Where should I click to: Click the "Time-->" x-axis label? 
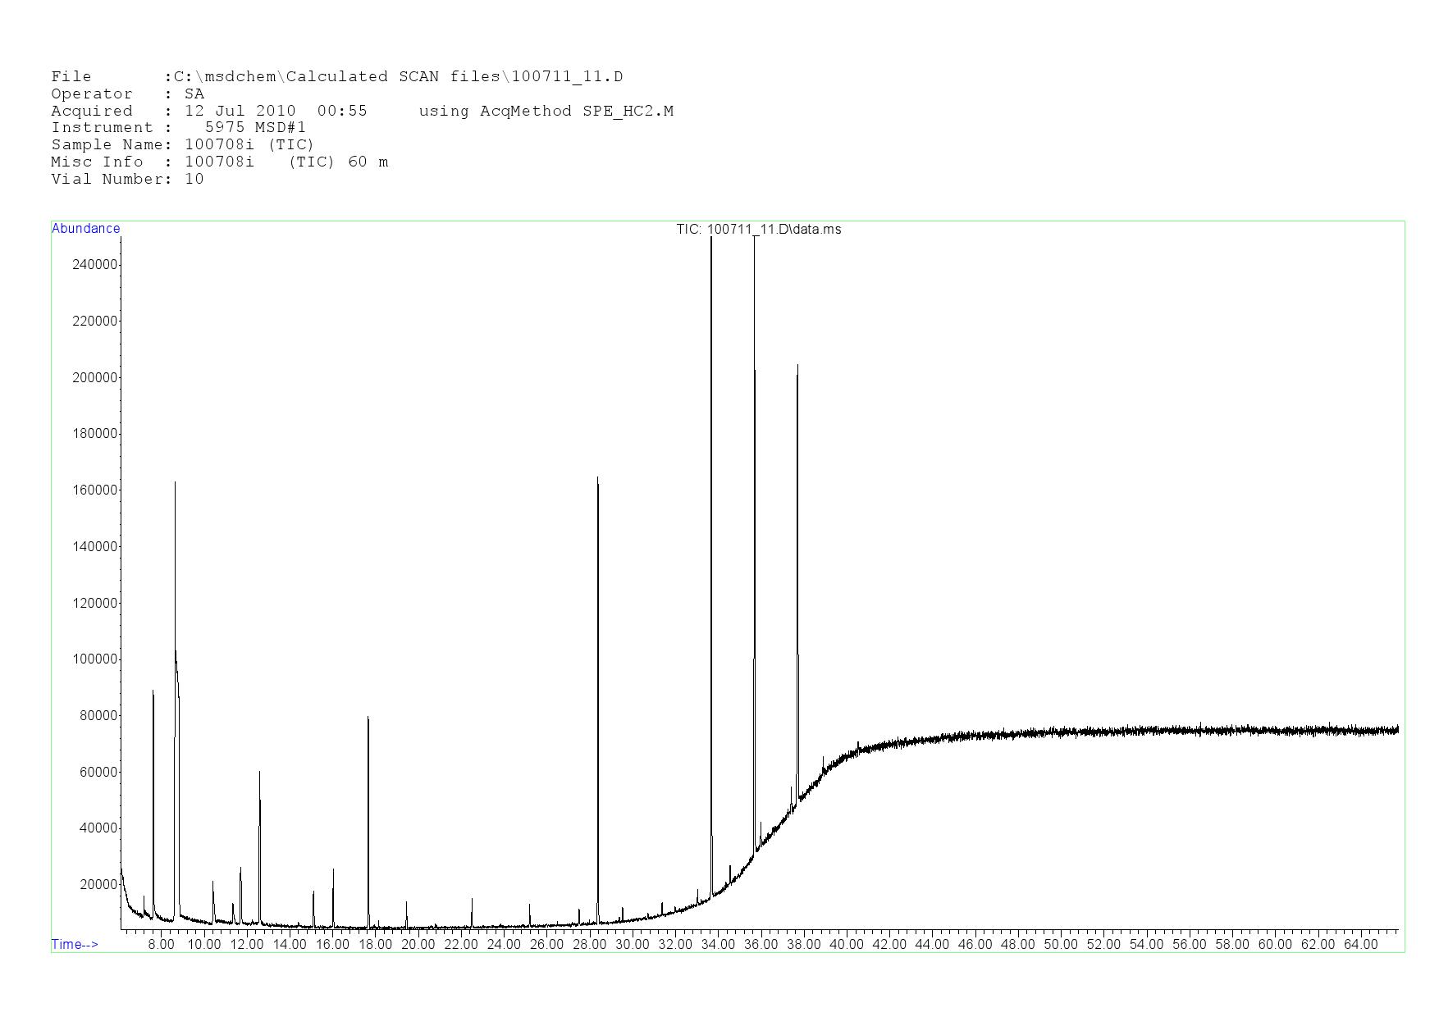click(x=75, y=944)
